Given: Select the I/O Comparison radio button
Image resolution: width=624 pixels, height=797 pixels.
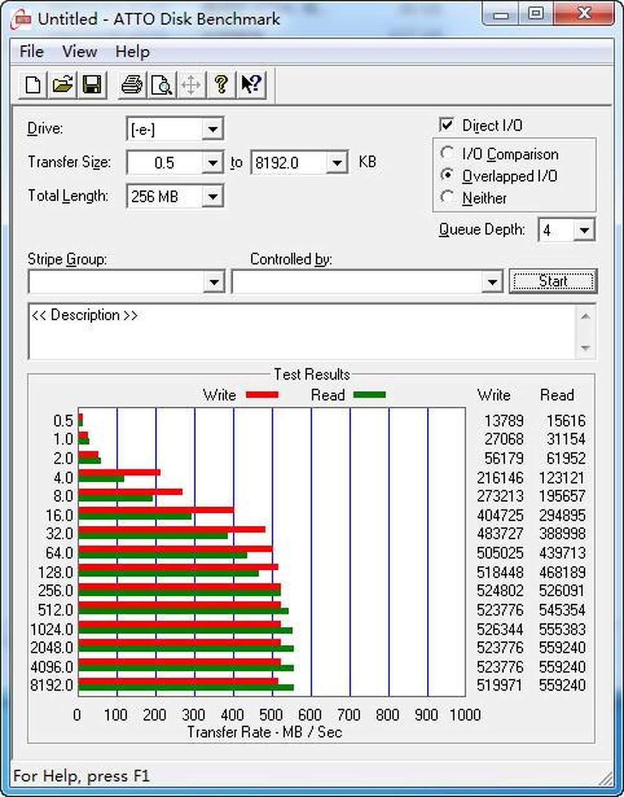Looking at the screenshot, I should point(447,153).
